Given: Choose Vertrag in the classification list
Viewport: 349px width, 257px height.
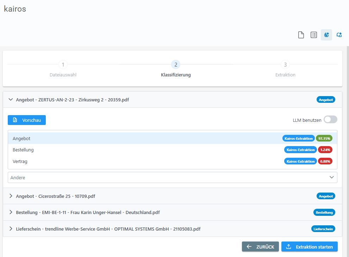Looking at the screenshot, I should [x=20, y=161].
